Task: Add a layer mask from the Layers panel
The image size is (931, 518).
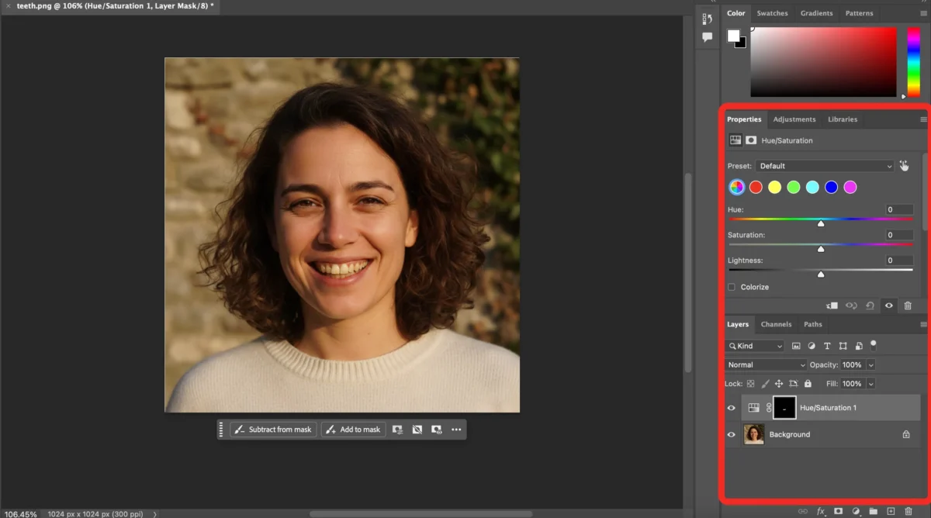Action: [839, 512]
